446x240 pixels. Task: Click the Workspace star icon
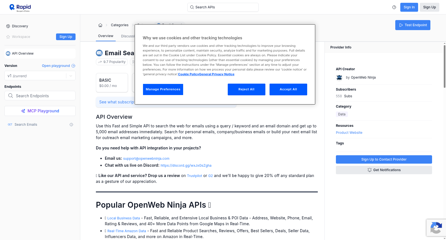tap(8, 37)
